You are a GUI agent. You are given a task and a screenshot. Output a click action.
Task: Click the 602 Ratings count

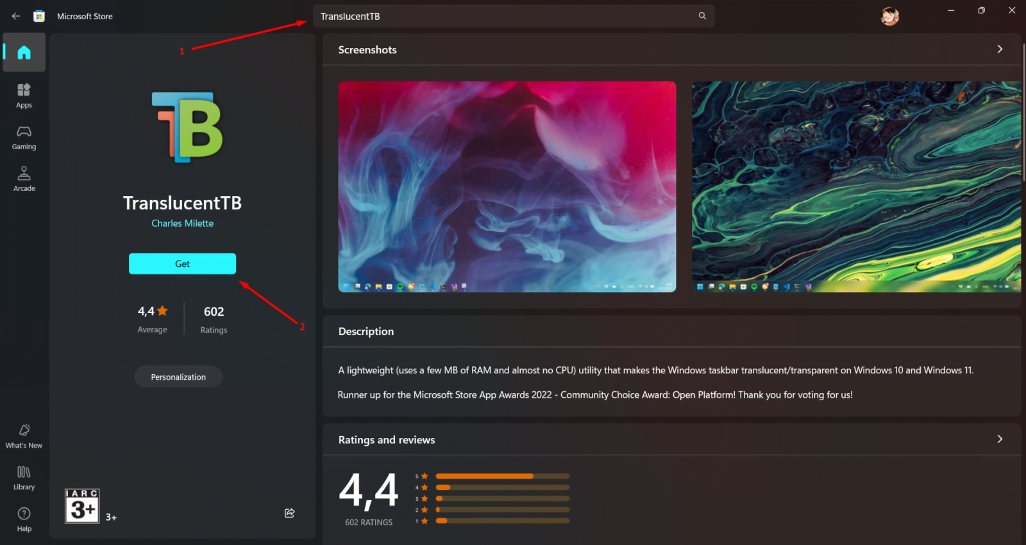[214, 319]
